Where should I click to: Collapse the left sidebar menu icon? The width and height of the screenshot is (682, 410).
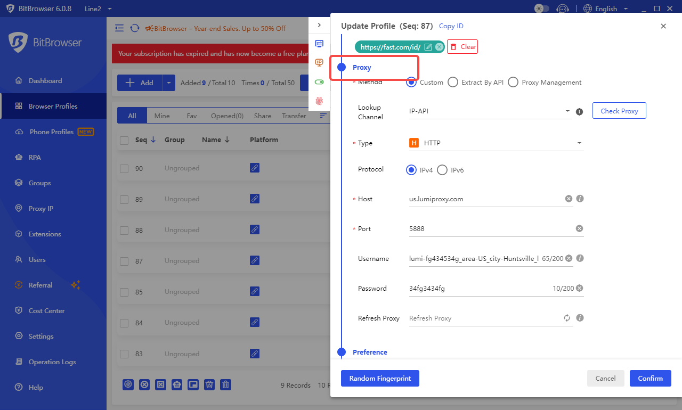click(x=119, y=28)
